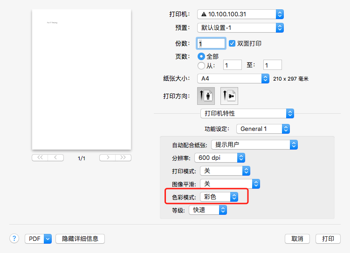Open the 色彩模式 彩色 dropdown
Screen dimensions: 350x253
pos(219,197)
